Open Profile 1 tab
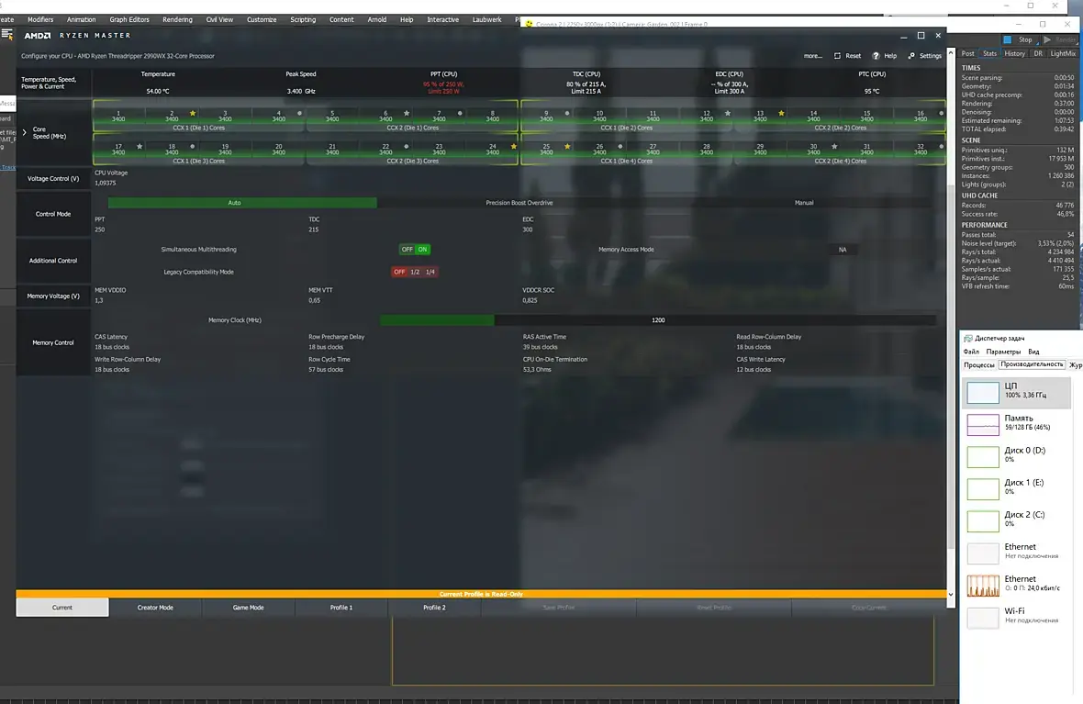 tap(341, 608)
